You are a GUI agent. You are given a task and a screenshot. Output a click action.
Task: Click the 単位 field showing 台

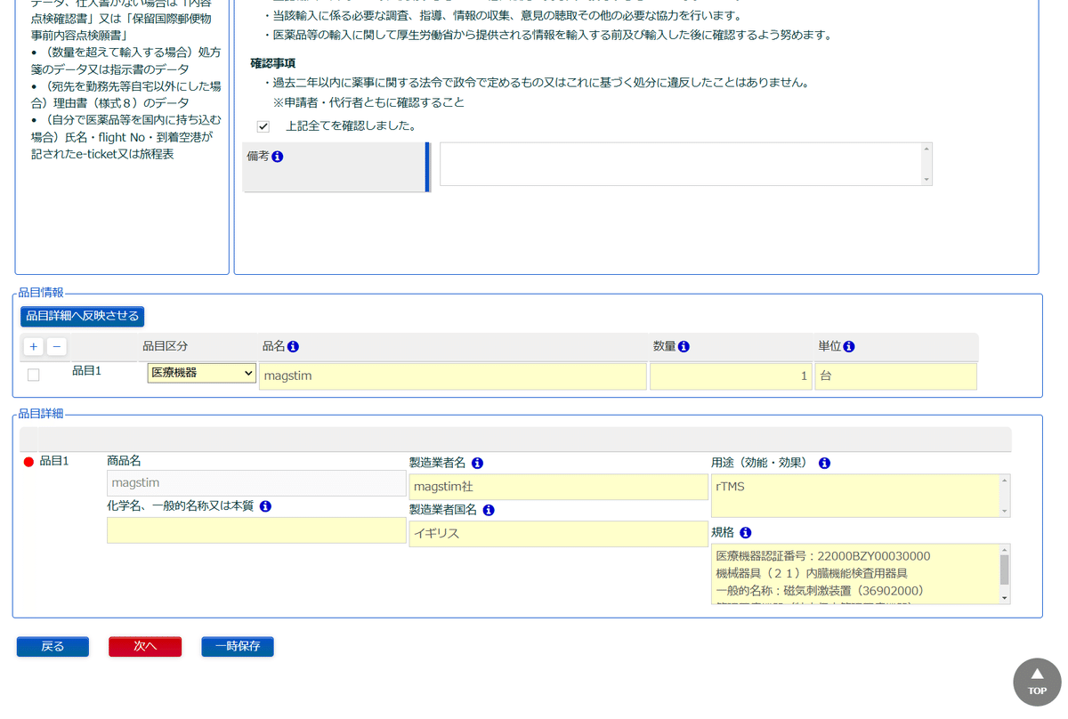(x=895, y=376)
